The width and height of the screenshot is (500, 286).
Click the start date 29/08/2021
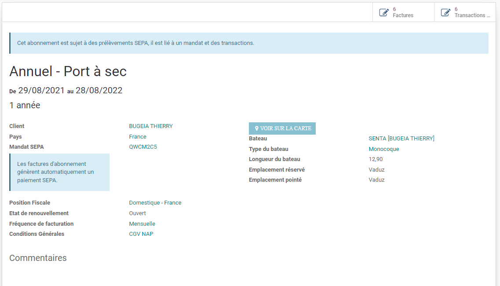click(x=41, y=90)
